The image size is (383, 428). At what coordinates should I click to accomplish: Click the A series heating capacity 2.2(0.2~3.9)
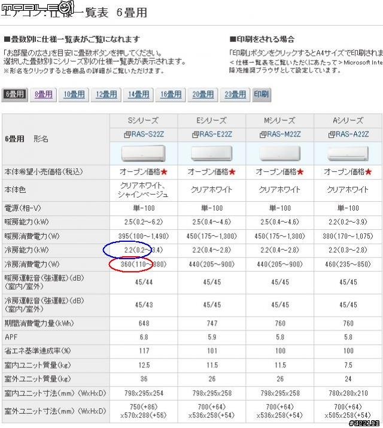[348, 222]
